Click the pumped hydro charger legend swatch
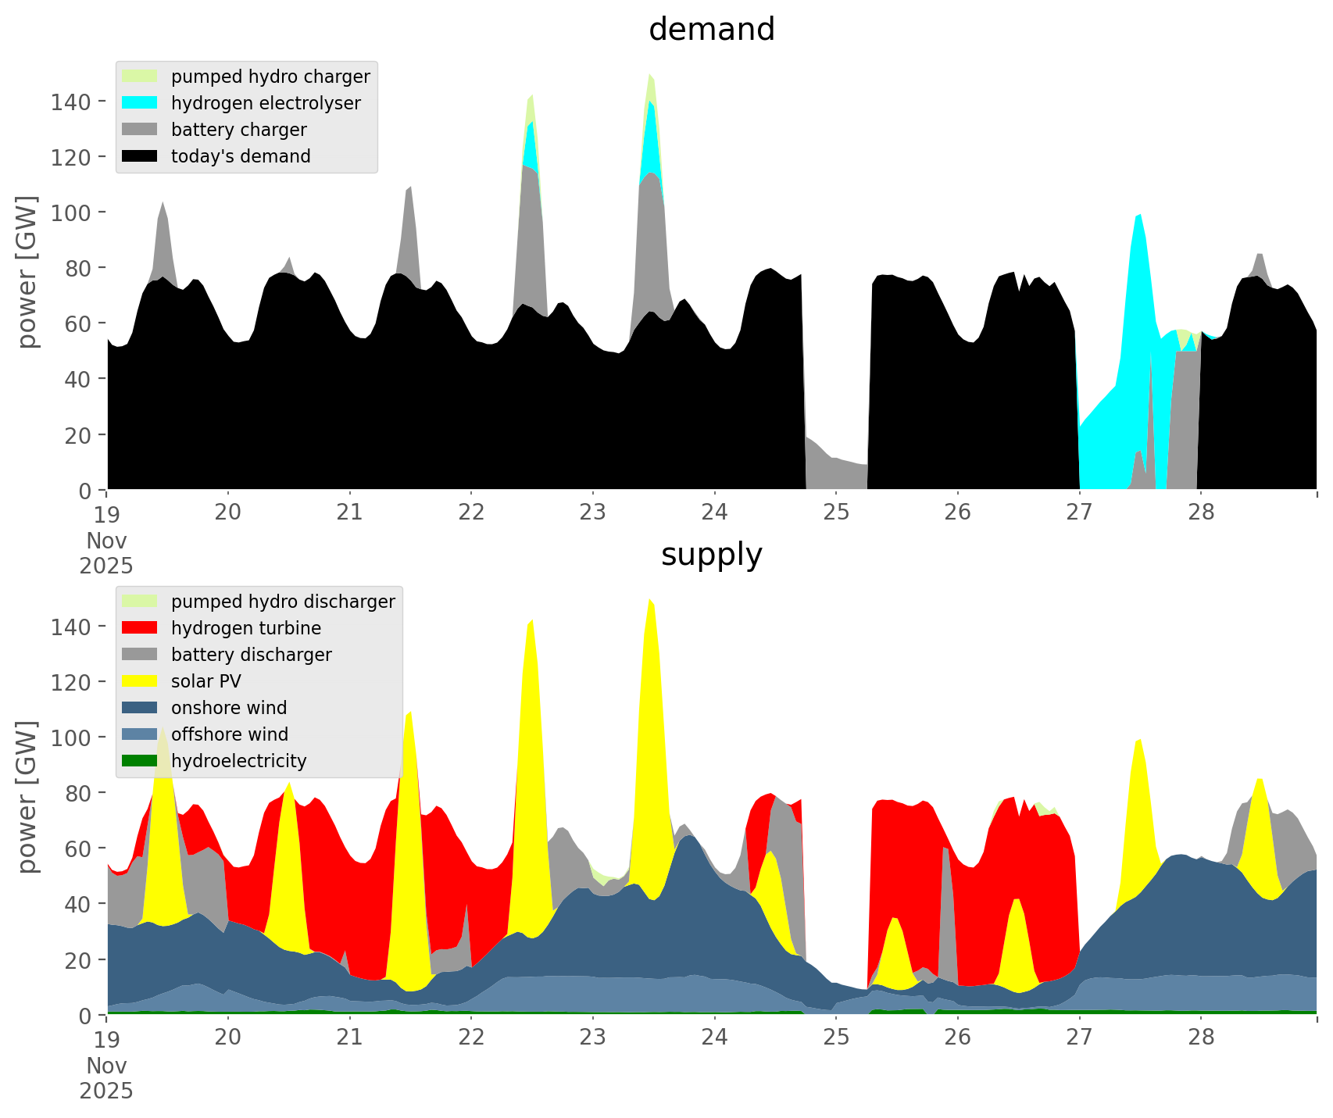 tap(140, 77)
